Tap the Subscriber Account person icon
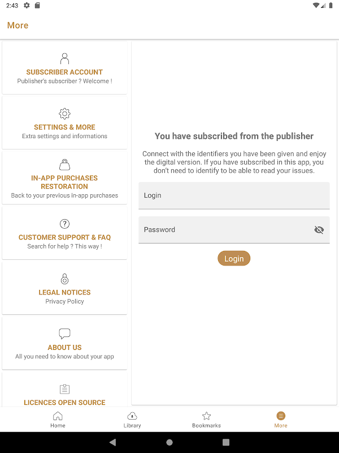The width and height of the screenshot is (339, 453). [x=64, y=58]
